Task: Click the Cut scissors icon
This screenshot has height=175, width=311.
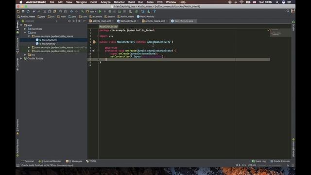Action: tap(45, 12)
